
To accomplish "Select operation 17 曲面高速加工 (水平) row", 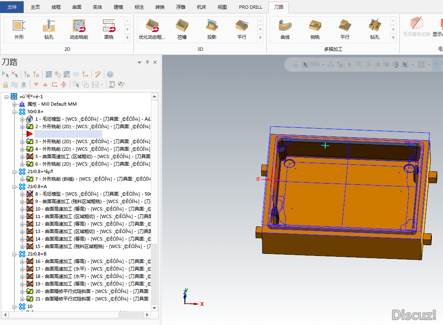I will [93, 269].
